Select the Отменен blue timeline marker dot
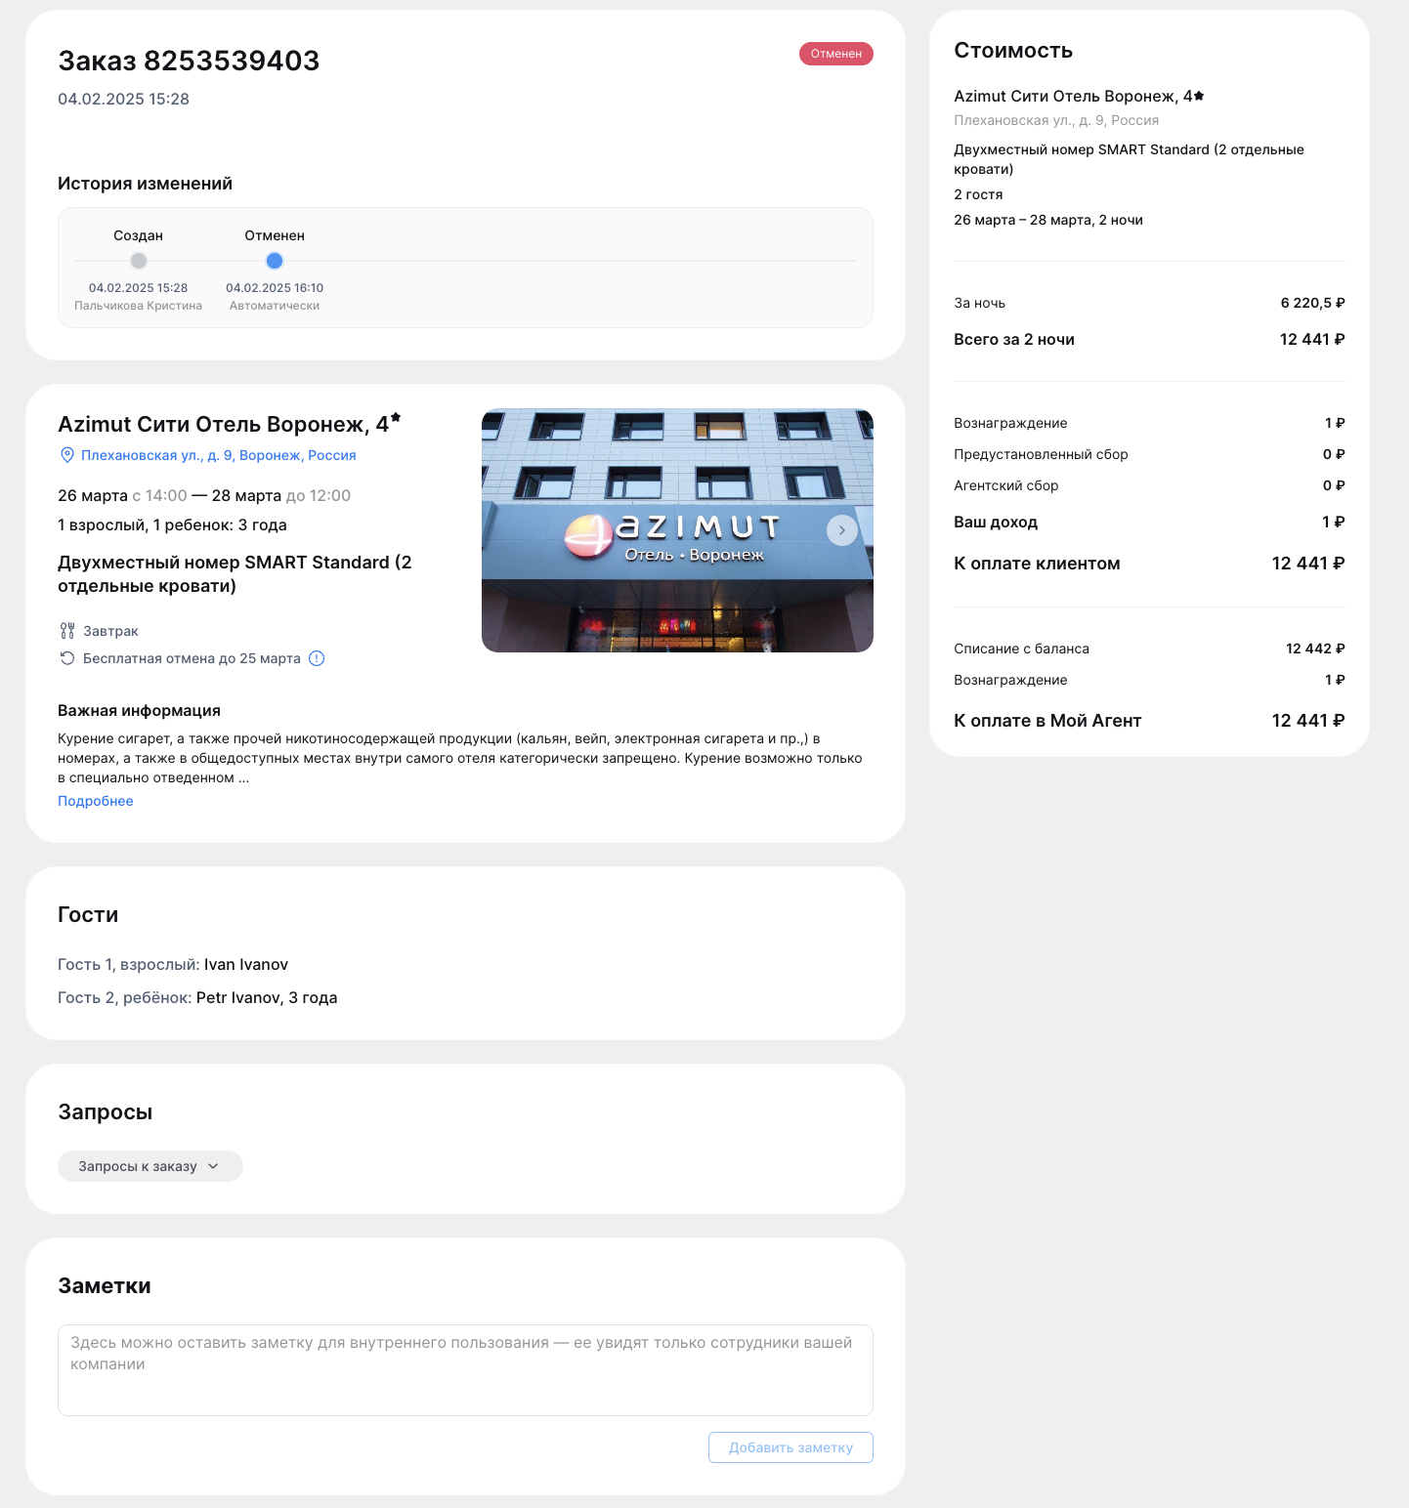The height and width of the screenshot is (1508, 1409). click(275, 261)
